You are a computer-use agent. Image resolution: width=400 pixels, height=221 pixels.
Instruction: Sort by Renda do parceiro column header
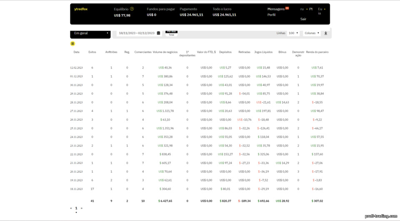317,52
